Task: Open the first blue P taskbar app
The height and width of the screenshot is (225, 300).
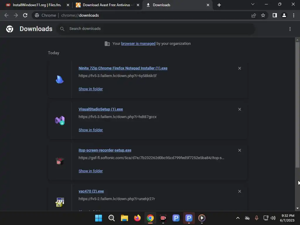Action: (176, 218)
